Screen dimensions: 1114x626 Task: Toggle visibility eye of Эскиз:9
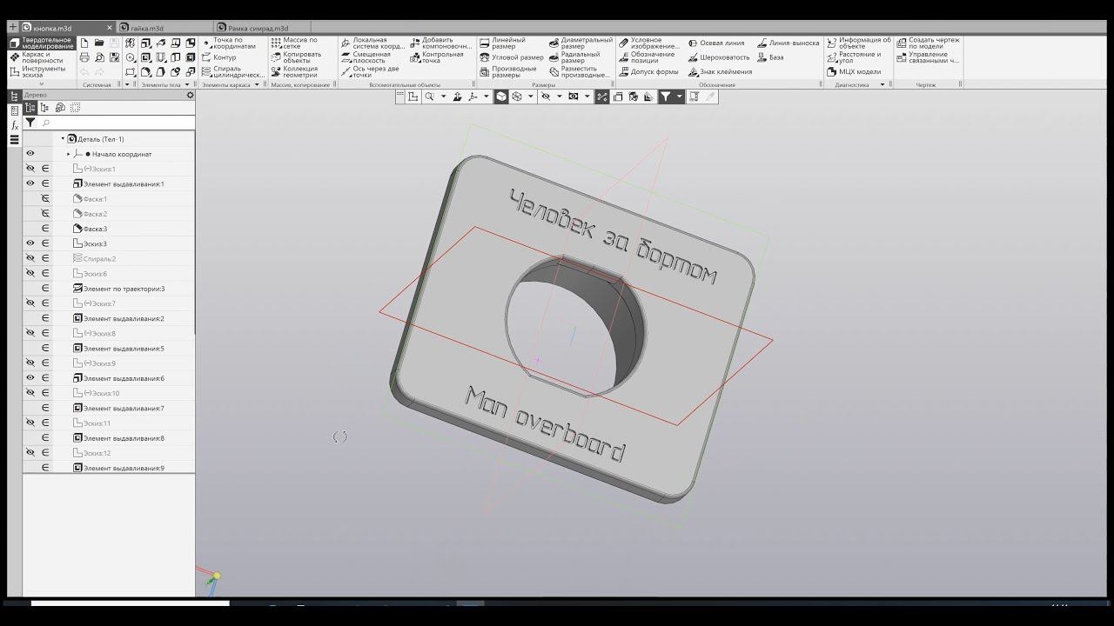tap(30, 363)
